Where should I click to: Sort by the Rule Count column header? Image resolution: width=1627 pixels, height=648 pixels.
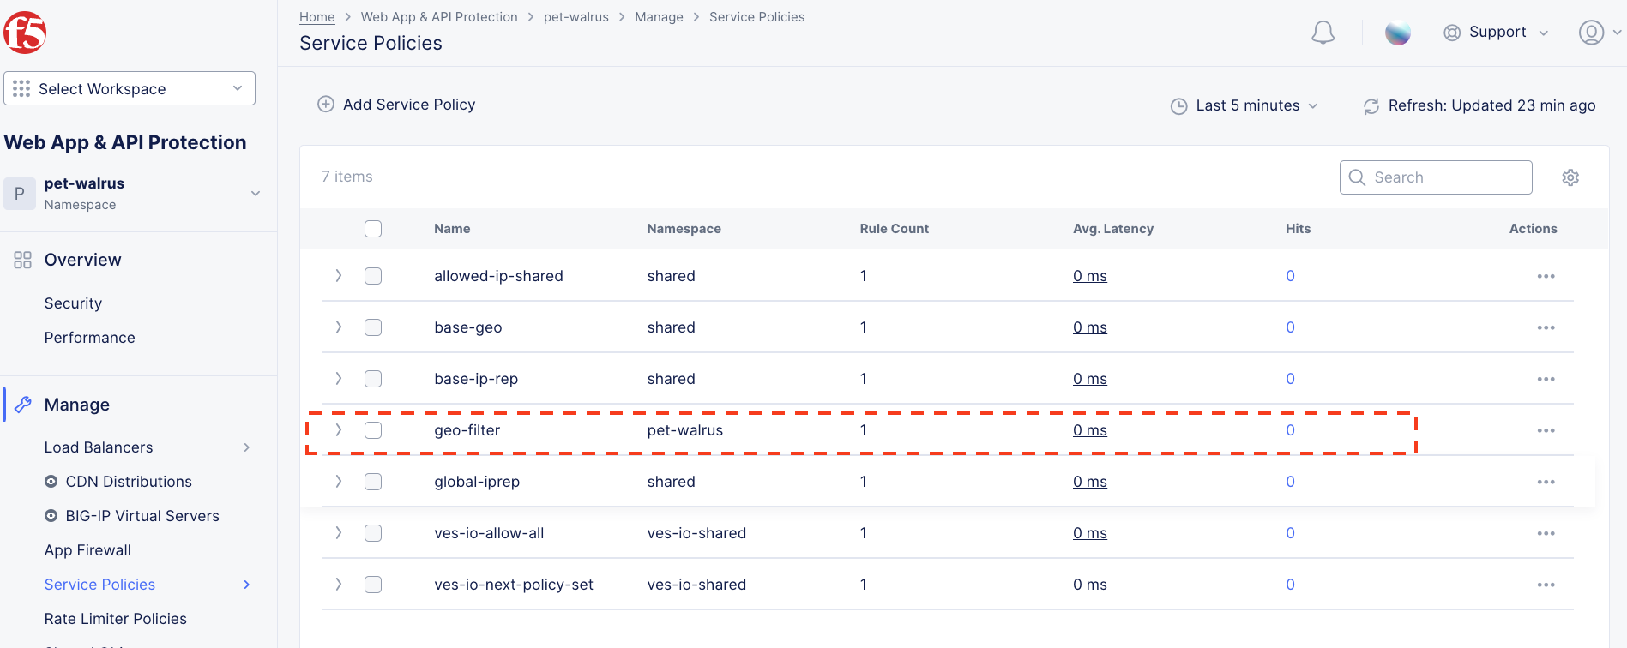point(894,229)
